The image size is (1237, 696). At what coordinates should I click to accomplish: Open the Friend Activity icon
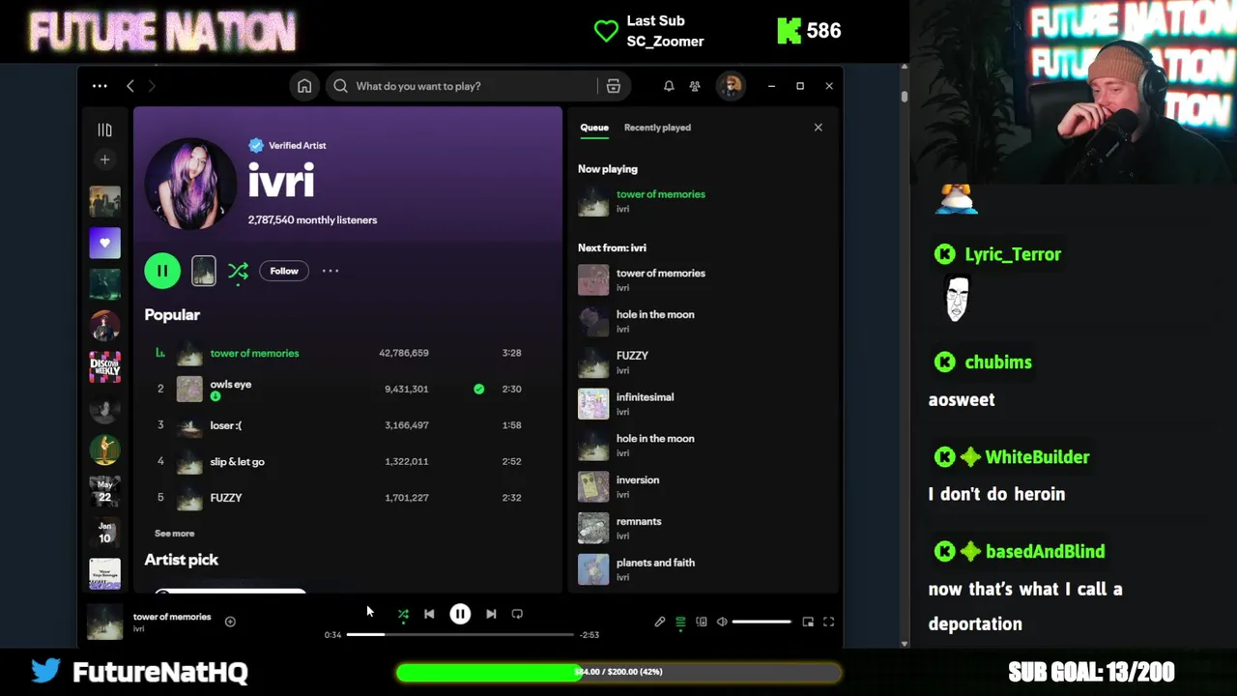(695, 86)
